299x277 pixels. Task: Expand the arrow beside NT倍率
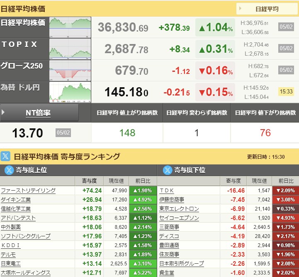tap(3, 112)
